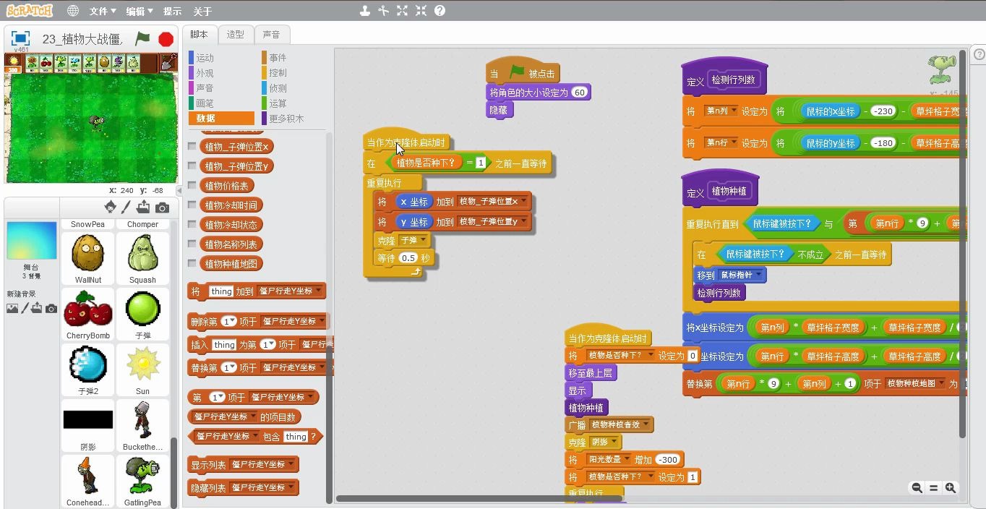Click the Scratch logo
Screen dimensions: 986x509
point(30,11)
